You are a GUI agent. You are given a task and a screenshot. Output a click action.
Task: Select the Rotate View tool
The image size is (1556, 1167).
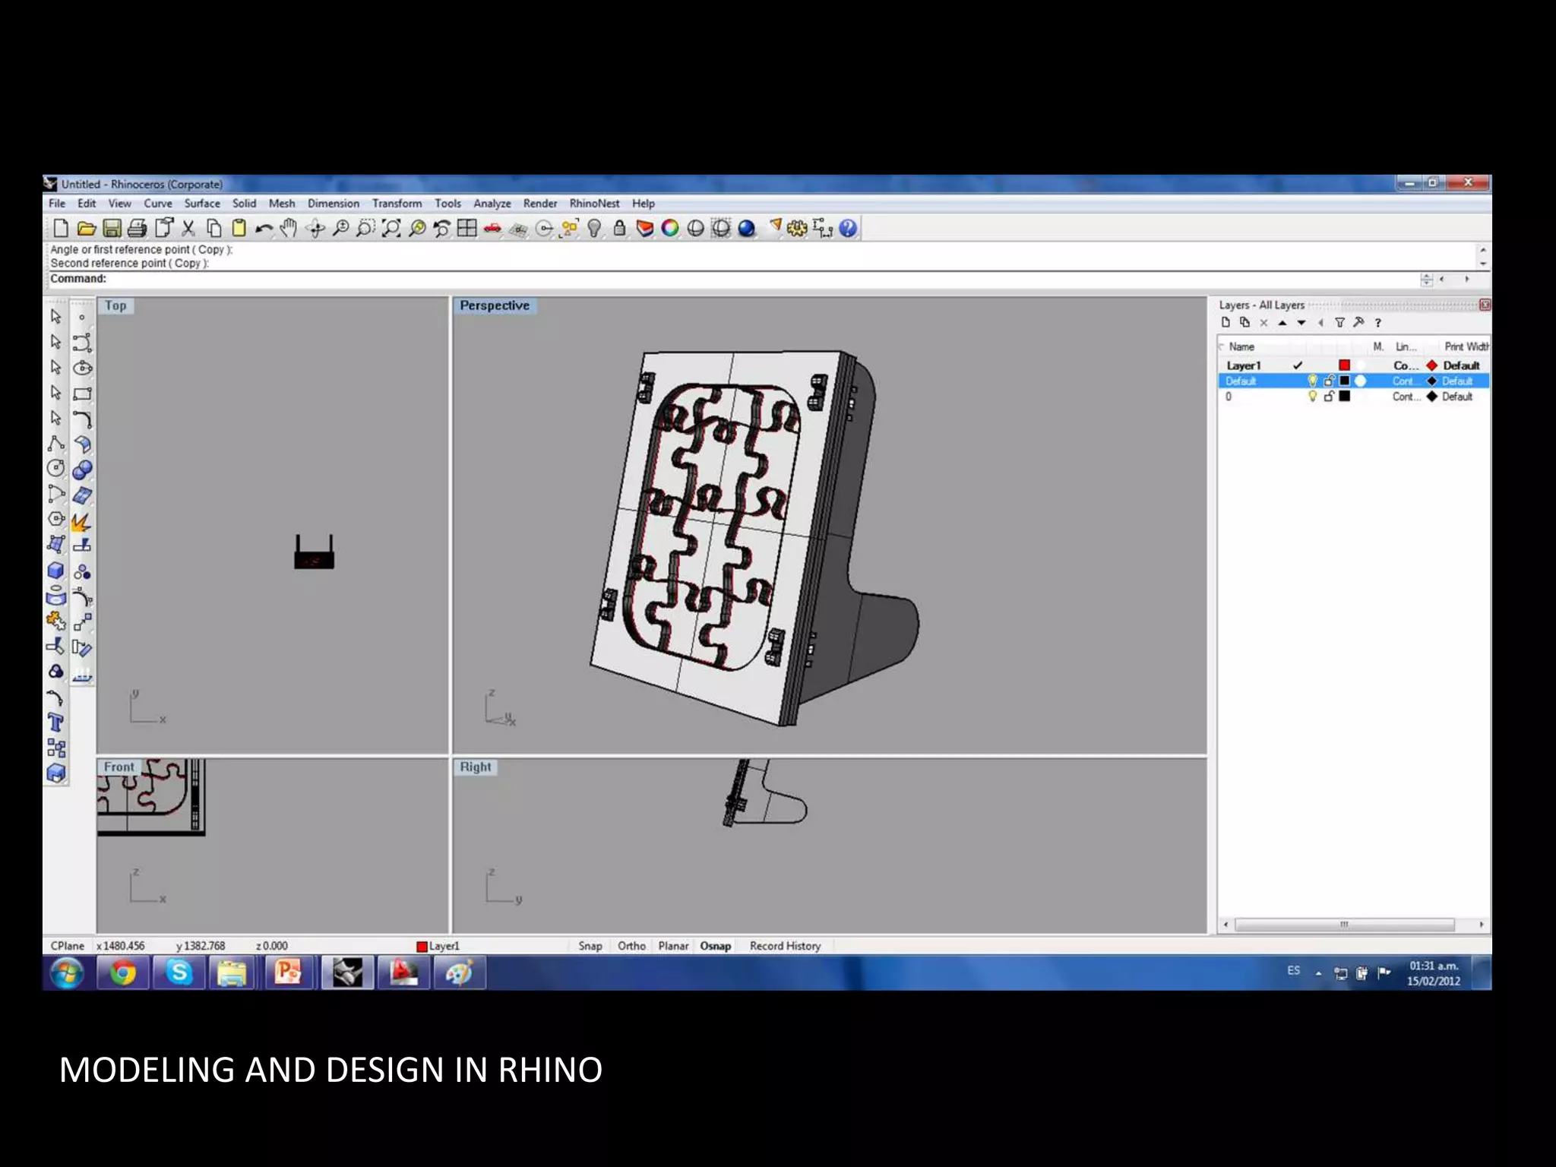coord(315,228)
